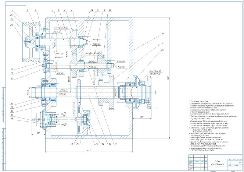Click part callout number 30
Viewport: 244px width, 172px height.
tap(12, 104)
